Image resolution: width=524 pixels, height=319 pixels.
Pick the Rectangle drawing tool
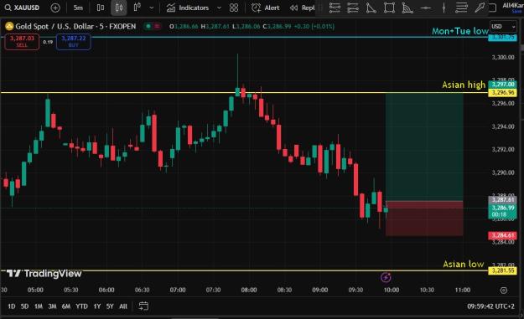[389, 8]
